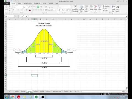Open the Name Box dropdown arrow
This screenshot has height=99, width=132.
[x=13, y=16]
